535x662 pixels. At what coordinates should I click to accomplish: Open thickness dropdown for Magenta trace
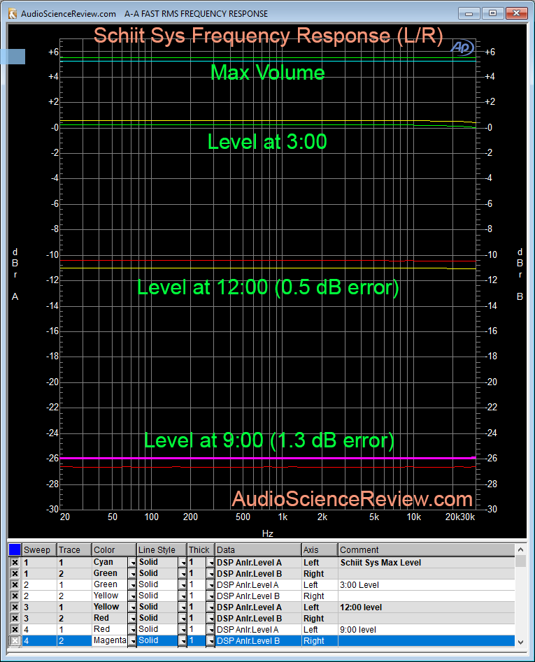click(211, 640)
